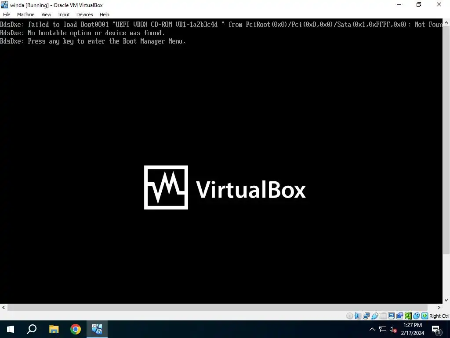Open the File menu
450x338 pixels.
pos(7,15)
